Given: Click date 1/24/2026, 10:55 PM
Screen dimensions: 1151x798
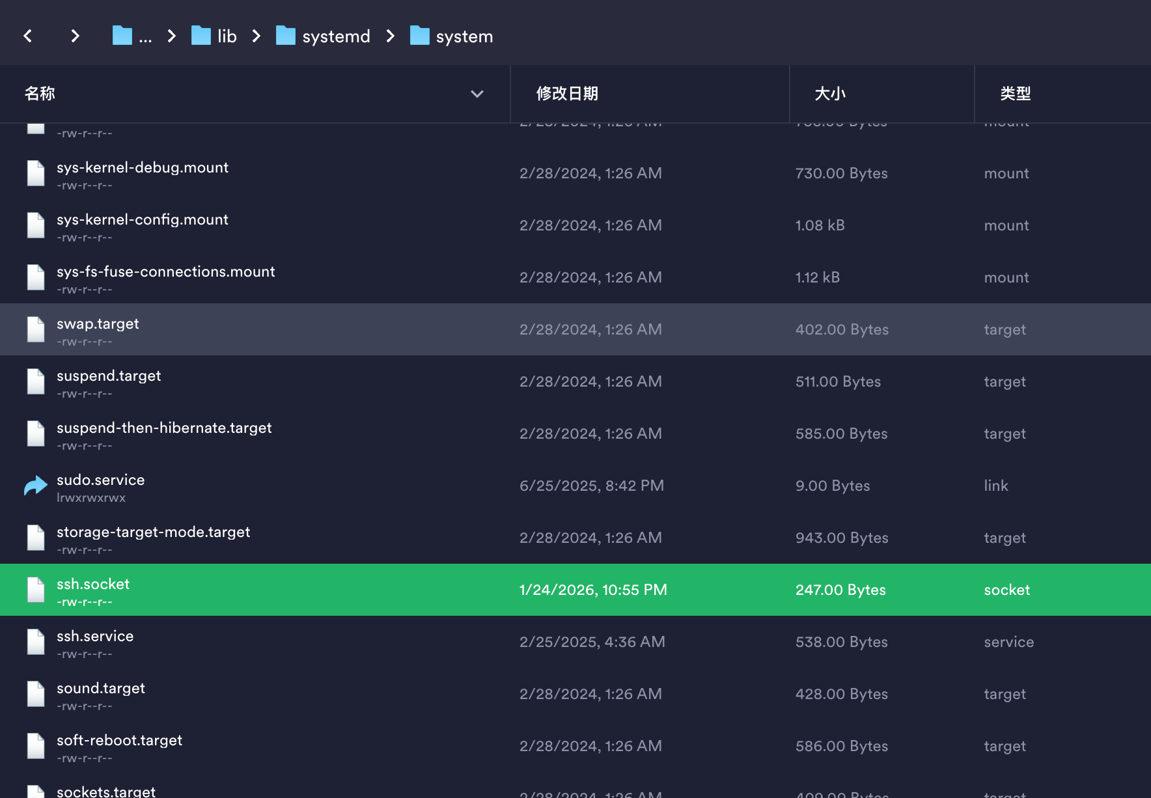Looking at the screenshot, I should [593, 590].
